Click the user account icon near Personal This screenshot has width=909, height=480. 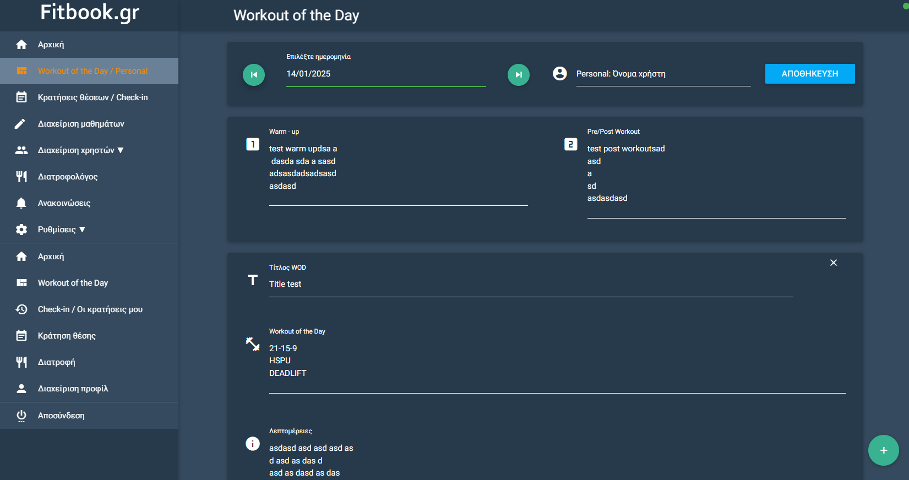pos(559,74)
